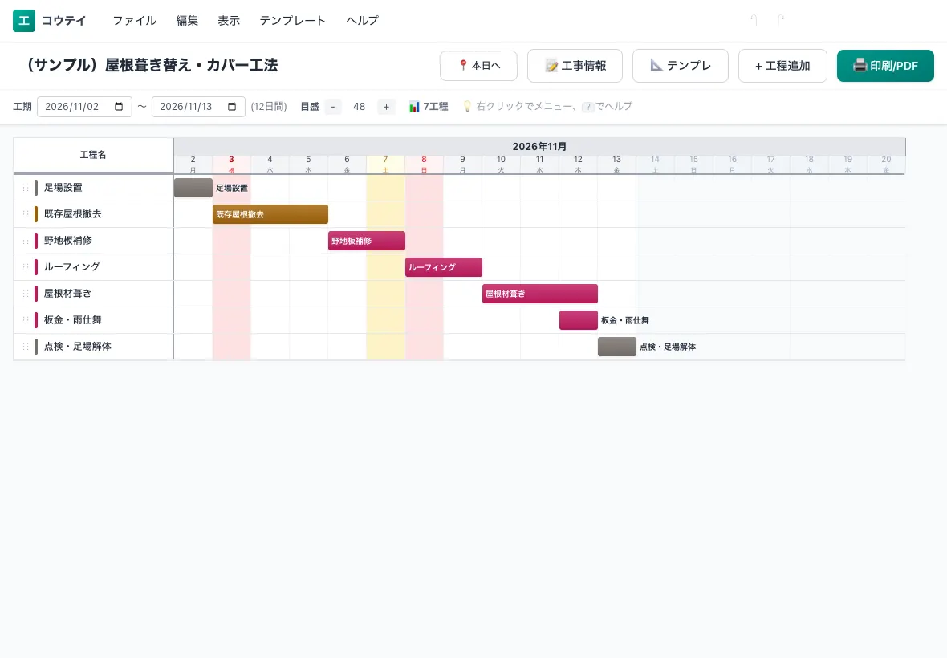Screen dimensions: 947x658
Task: Increase scale with plus button
Action: pyautogui.click(x=386, y=107)
